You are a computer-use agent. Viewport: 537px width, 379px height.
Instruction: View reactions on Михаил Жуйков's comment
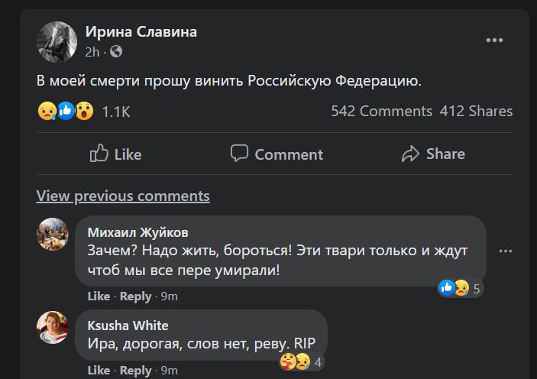[459, 288]
